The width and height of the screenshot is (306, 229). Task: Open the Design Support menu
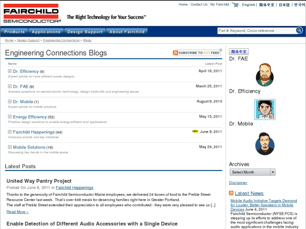tap(85, 32)
